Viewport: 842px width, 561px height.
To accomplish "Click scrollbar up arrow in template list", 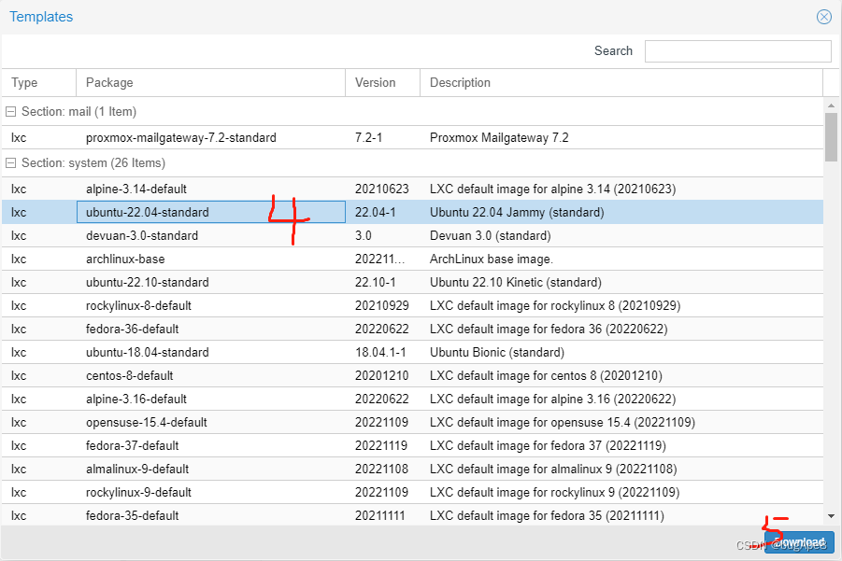I will [x=832, y=105].
